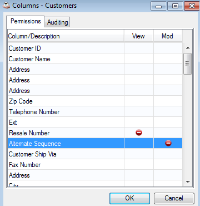Click the scrollbar up arrow

point(188,48)
